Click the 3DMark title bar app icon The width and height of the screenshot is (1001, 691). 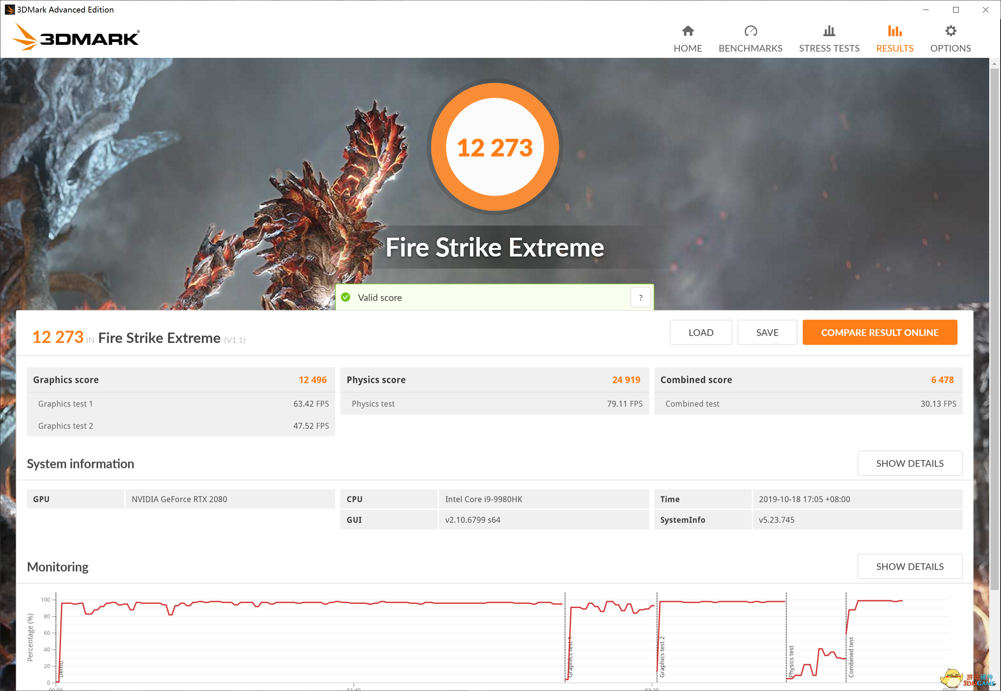pos(9,10)
